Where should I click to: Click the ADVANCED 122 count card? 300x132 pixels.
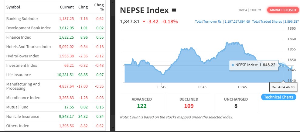[142, 103]
